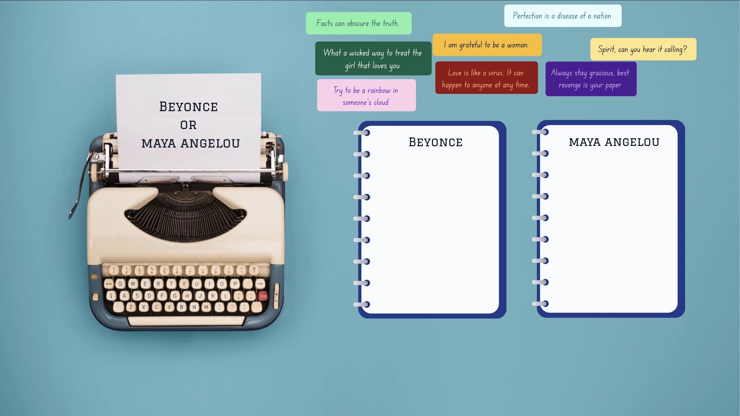Image resolution: width=740 pixels, height=416 pixels.
Task: Click the Beyonce notebook heading
Action: [x=435, y=142]
